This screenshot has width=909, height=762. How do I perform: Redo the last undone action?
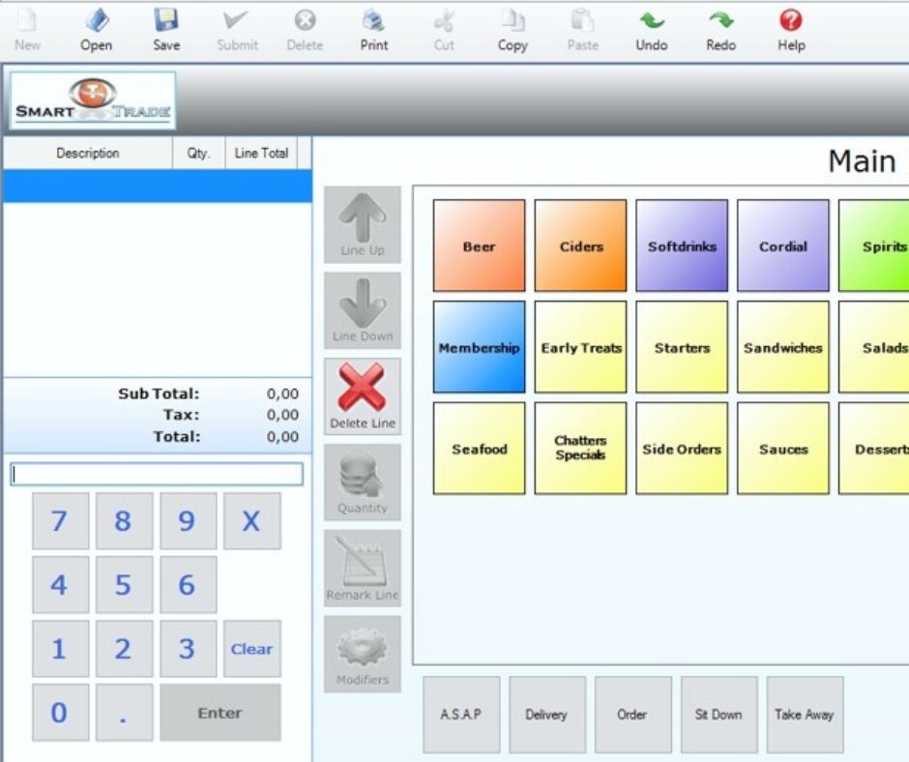(x=720, y=29)
